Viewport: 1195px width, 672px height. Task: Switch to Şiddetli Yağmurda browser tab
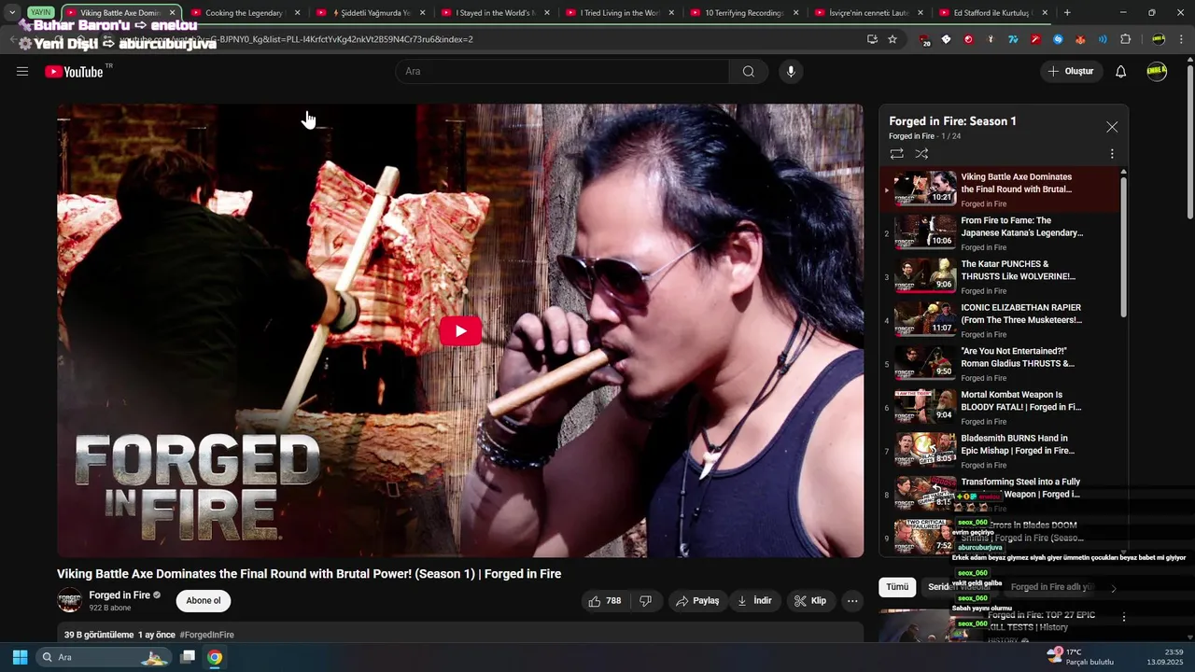click(x=371, y=13)
